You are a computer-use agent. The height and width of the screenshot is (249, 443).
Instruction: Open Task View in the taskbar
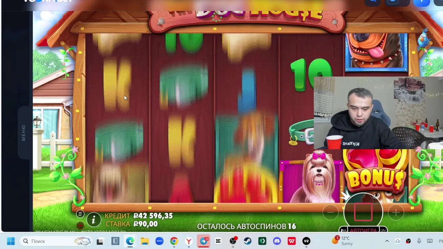pos(100,241)
